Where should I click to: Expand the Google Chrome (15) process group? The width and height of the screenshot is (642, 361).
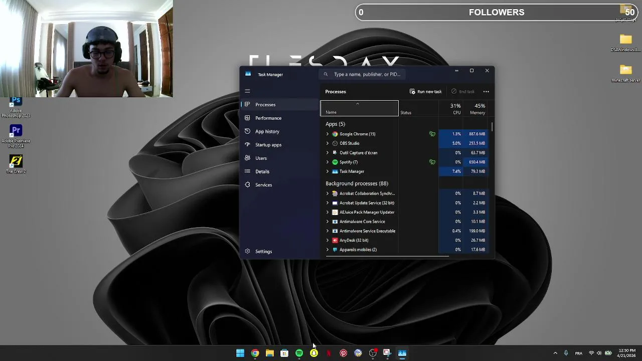click(328, 134)
